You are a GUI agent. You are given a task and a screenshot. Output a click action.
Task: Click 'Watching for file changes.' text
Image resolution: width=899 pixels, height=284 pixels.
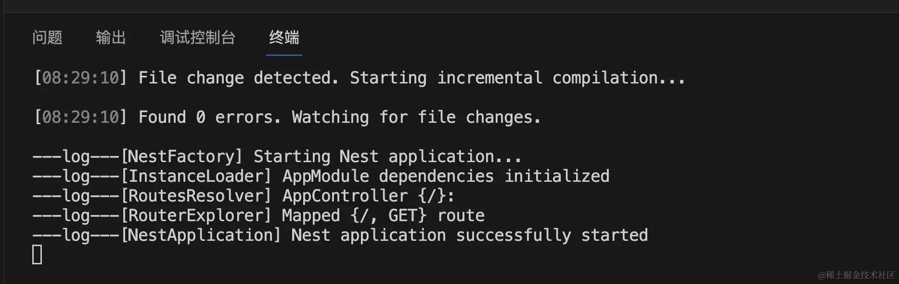coord(417,117)
